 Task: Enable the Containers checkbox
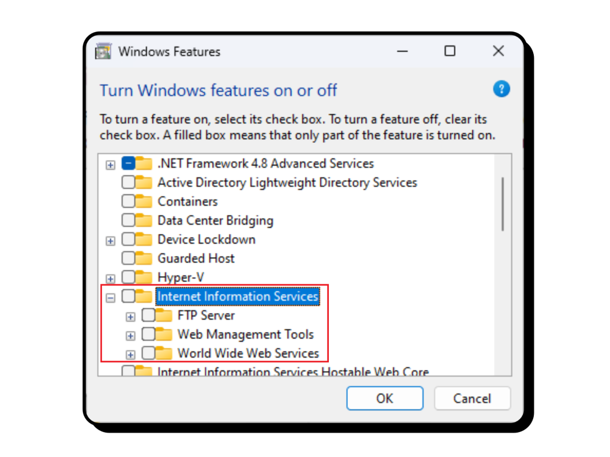(x=128, y=201)
